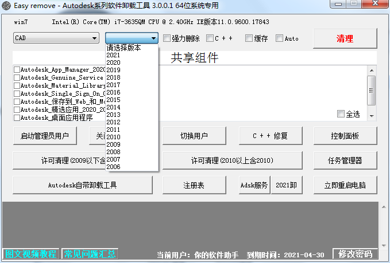Toggle the Auto checkbox
Screen dimensions: 390x263
tap(279, 38)
